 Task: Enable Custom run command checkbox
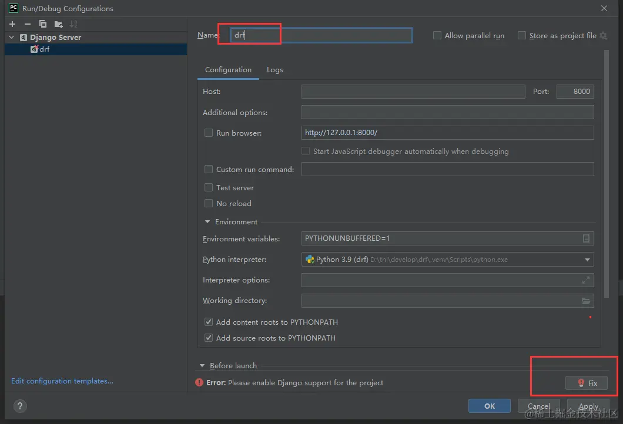[x=208, y=170]
